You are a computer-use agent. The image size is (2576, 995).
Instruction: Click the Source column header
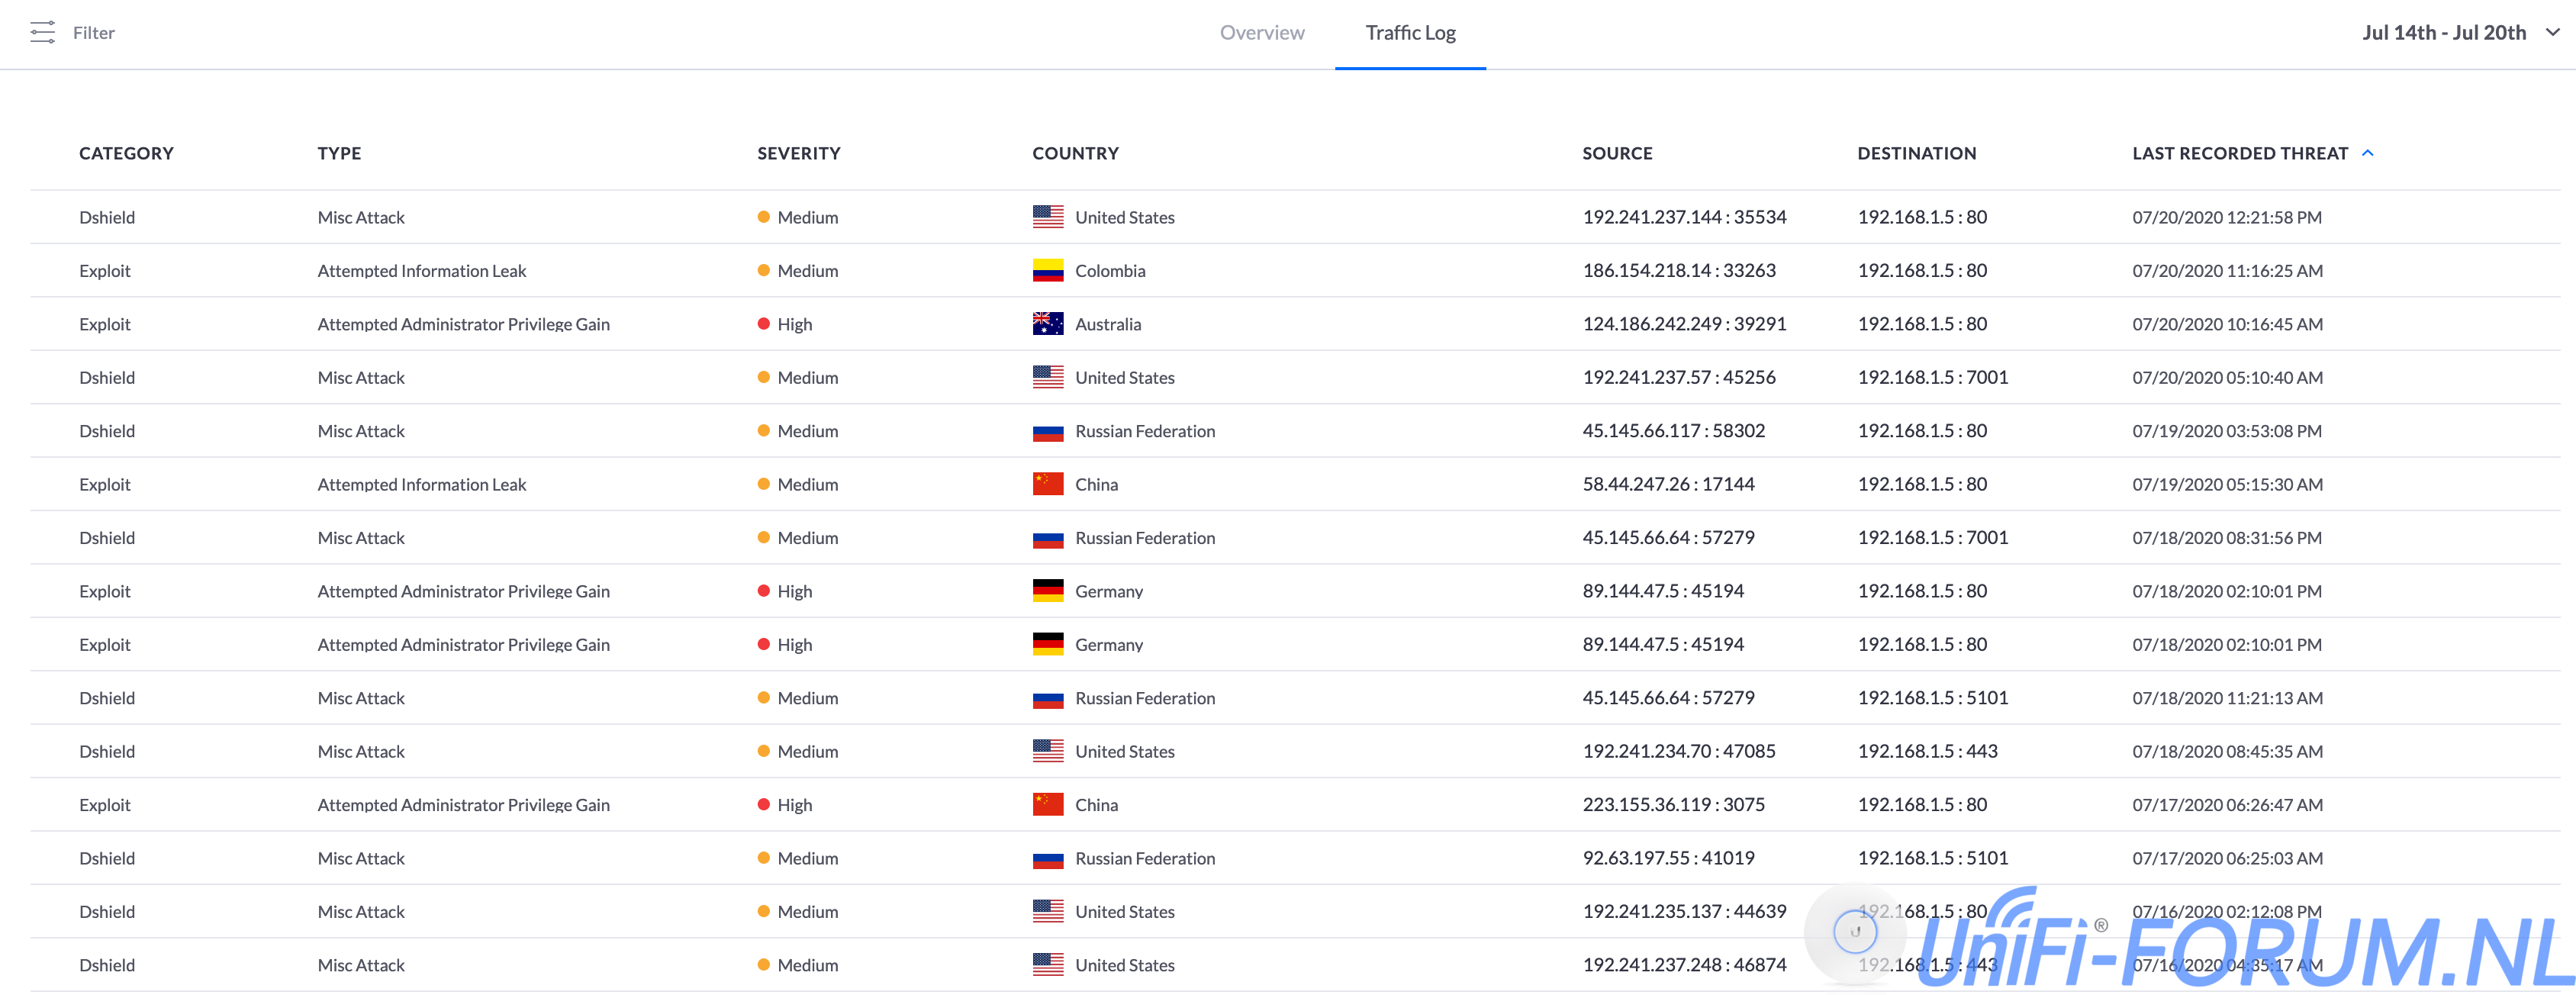[1616, 153]
